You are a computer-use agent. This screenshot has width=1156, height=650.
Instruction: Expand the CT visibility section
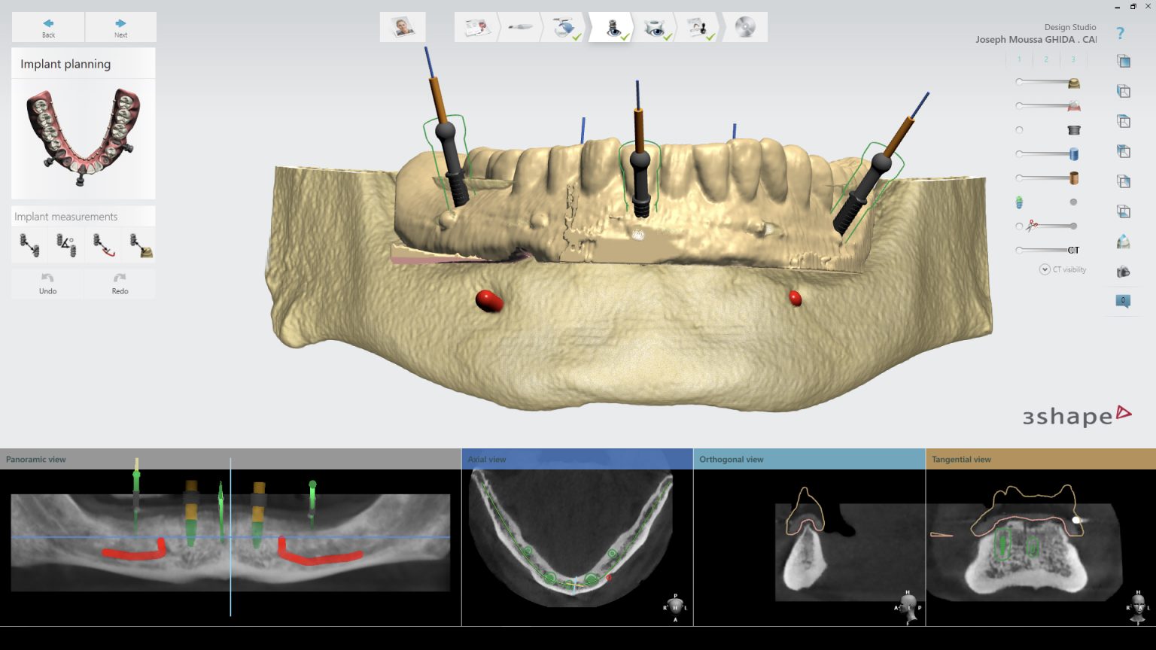(x=1045, y=269)
